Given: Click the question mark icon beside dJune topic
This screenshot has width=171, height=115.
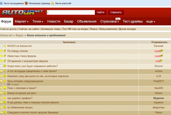Looking at the screenshot, I should 5,71.
